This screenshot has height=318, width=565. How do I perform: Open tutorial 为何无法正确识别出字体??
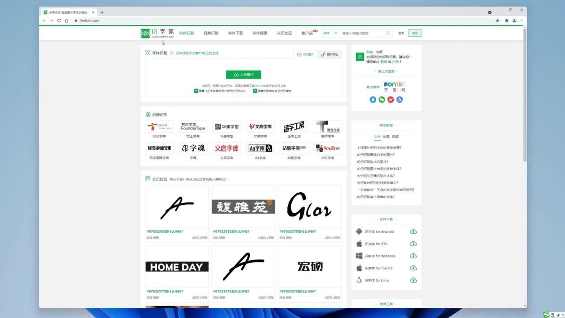[x=376, y=176]
